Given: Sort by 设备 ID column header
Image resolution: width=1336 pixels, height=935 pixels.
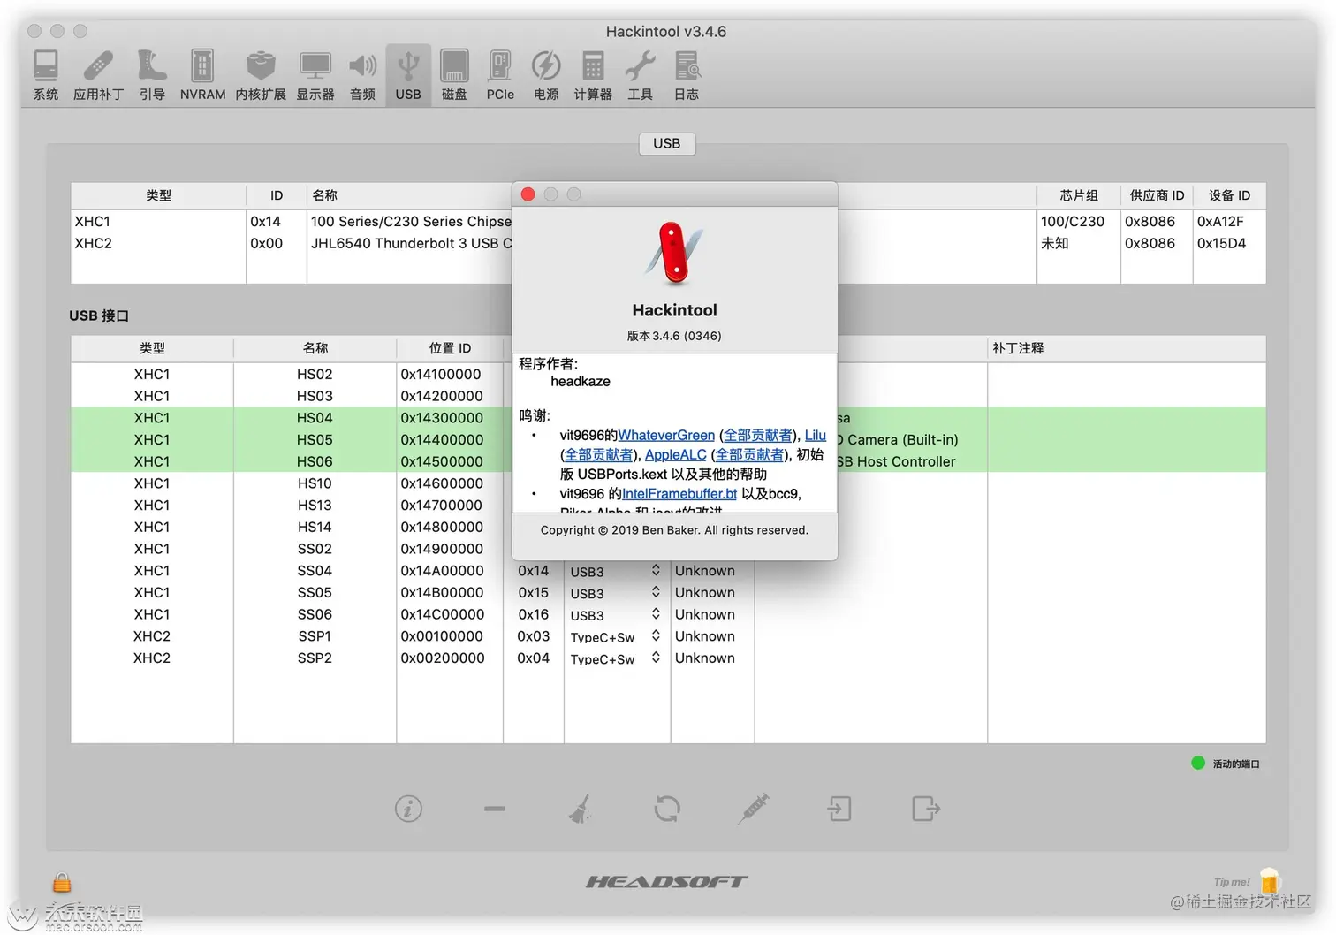Looking at the screenshot, I should pyautogui.click(x=1229, y=195).
